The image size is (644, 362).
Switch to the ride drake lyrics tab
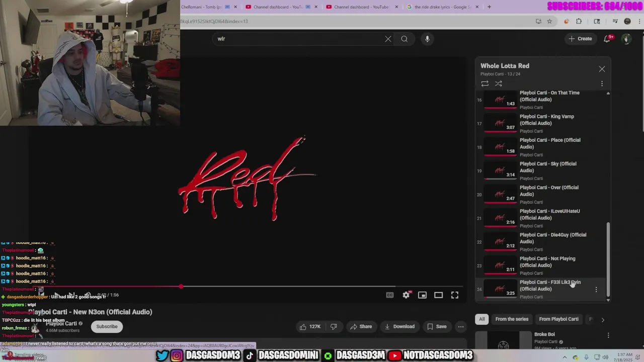coord(443,7)
